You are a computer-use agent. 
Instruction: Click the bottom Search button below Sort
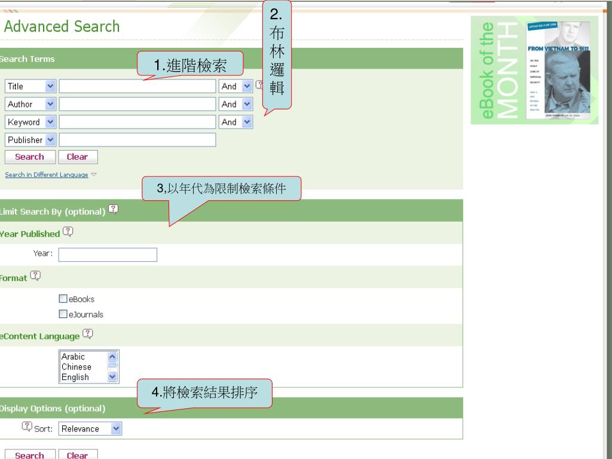tap(30, 455)
